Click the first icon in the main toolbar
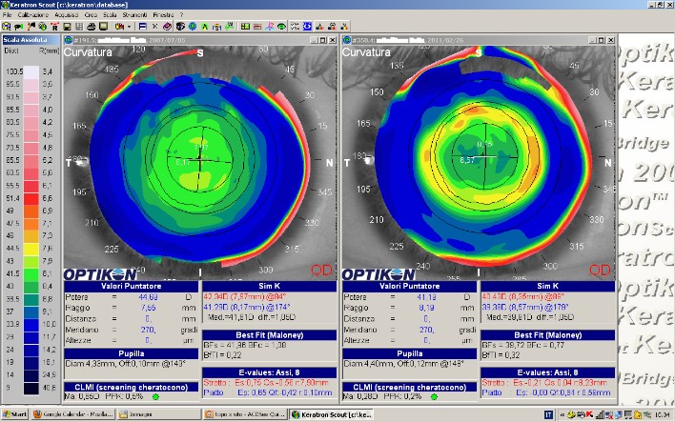The height and width of the screenshot is (422, 675). coord(7,27)
